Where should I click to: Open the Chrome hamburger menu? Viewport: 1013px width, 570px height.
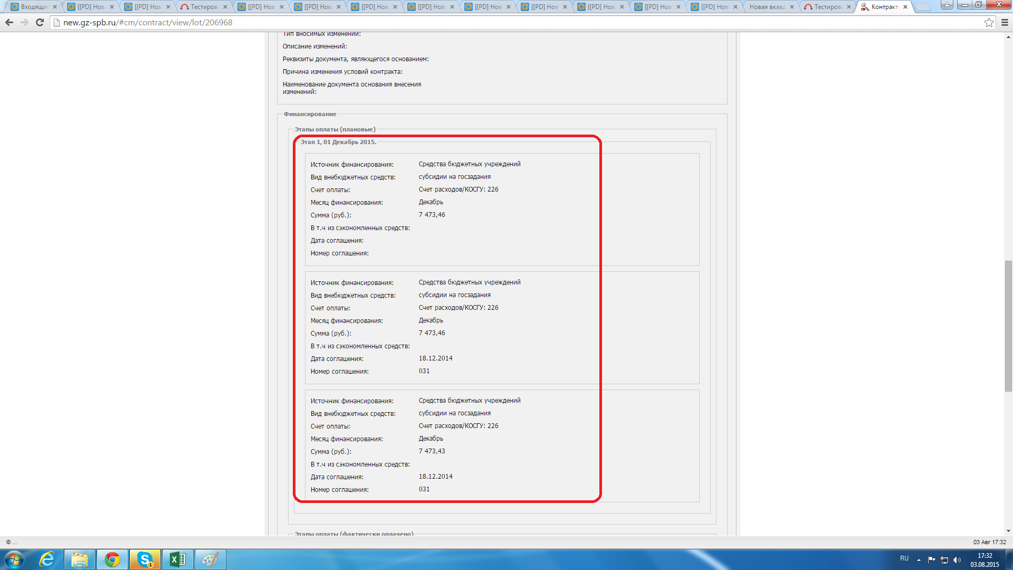tap(1005, 22)
